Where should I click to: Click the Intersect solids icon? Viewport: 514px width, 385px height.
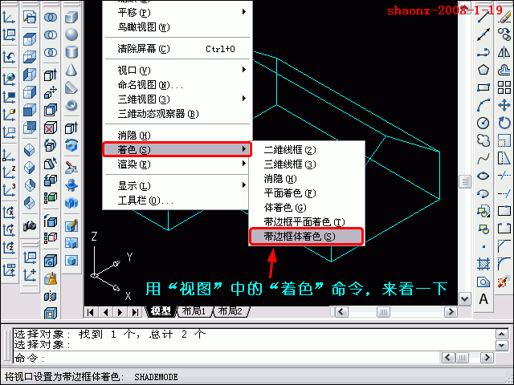51,52
